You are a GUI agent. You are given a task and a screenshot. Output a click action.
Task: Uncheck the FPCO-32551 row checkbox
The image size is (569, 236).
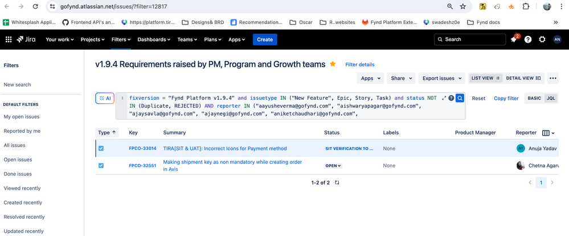click(x=101, y=165)
